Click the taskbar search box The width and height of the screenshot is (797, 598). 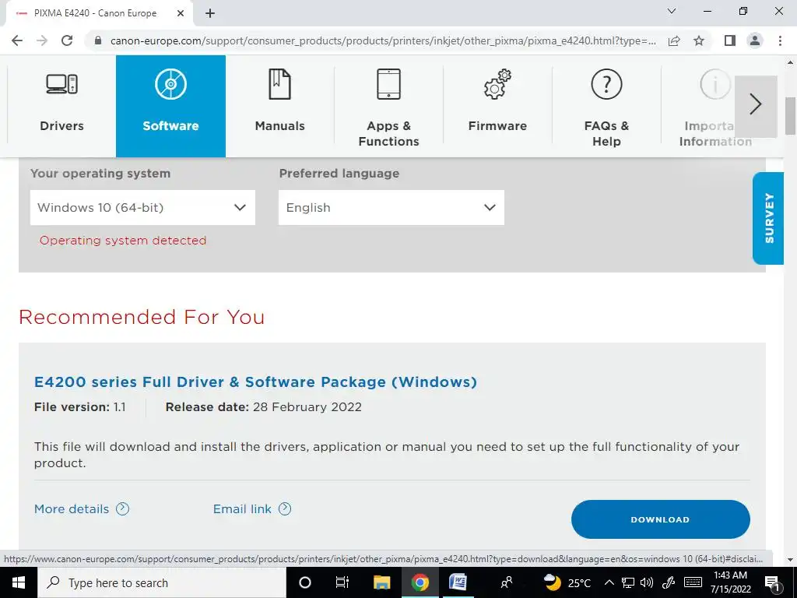[162, 582]
